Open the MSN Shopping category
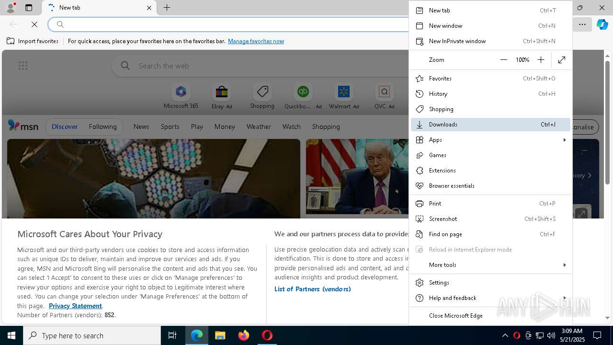 [x=326, y=126]
